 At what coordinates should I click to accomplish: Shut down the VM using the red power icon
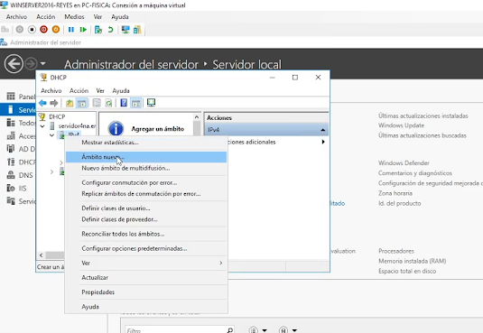43,29
